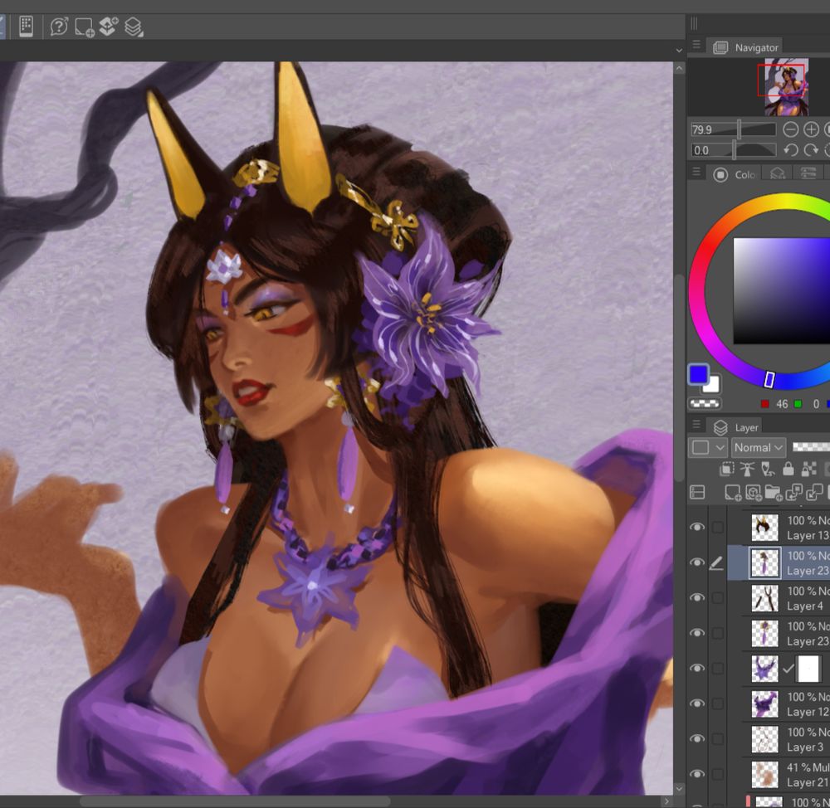This screenshot has height=808, width=830.
Task: Tick the selection box beside Layer 4
Action: pyautogui.click(x=718, y=598)
